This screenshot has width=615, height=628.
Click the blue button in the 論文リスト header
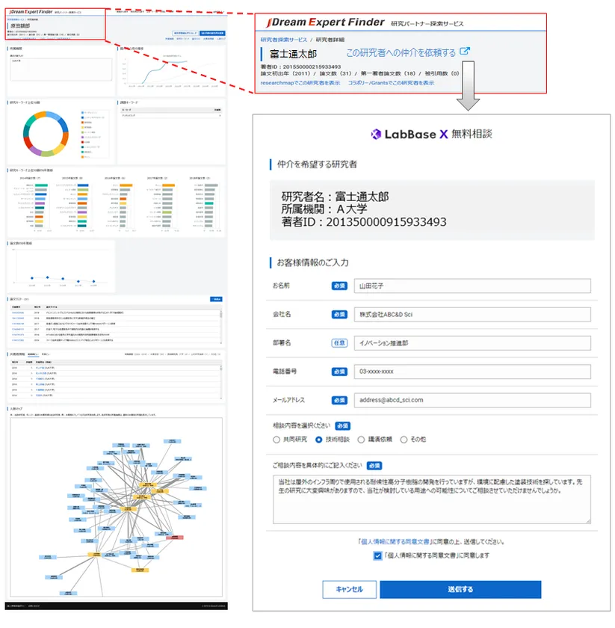coord(216,299)
